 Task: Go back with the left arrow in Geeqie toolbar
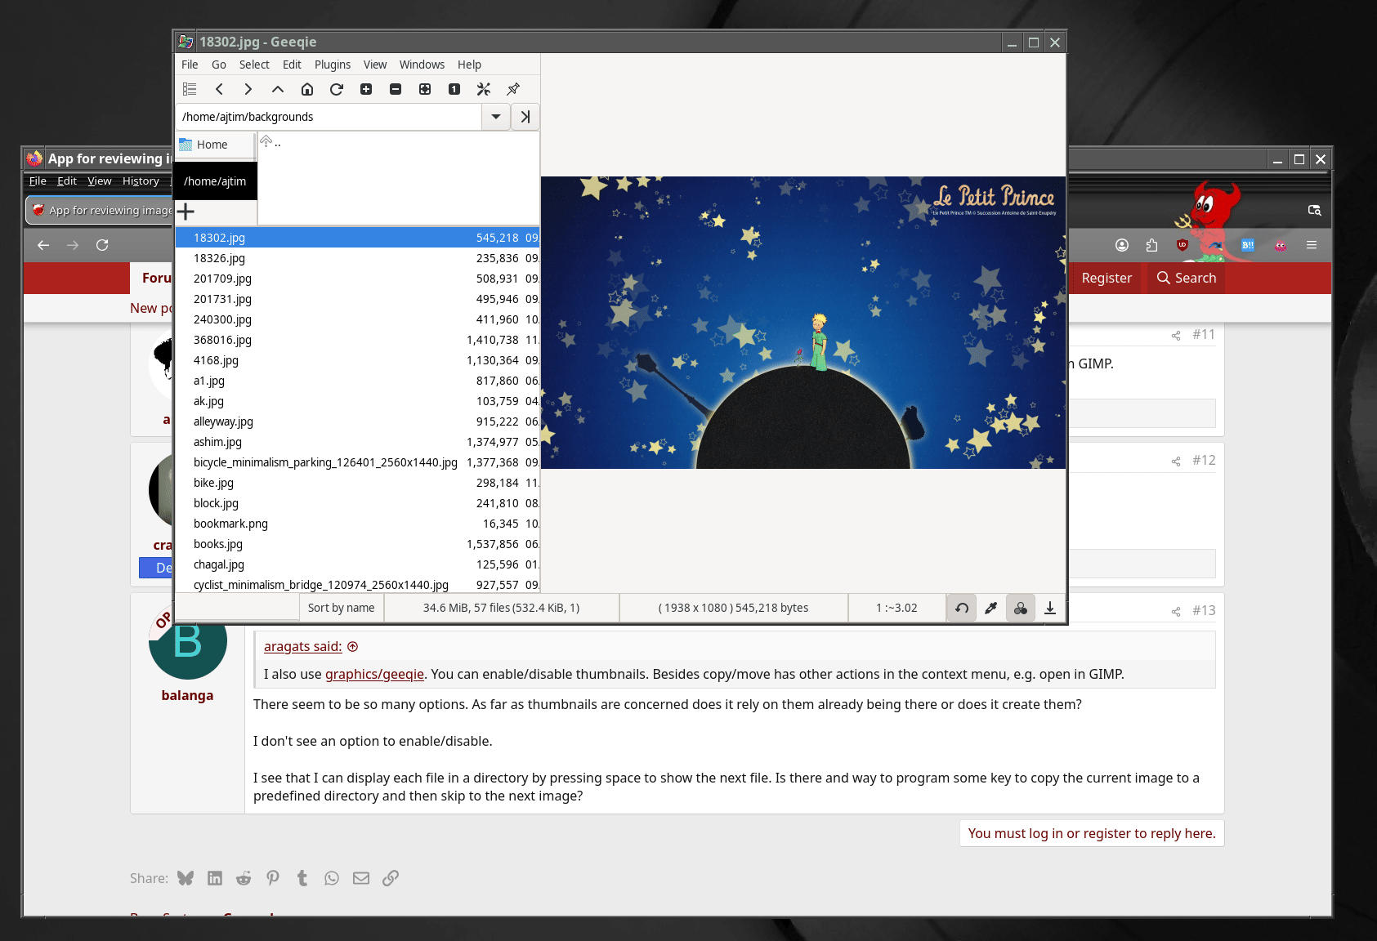click(219, 89)
